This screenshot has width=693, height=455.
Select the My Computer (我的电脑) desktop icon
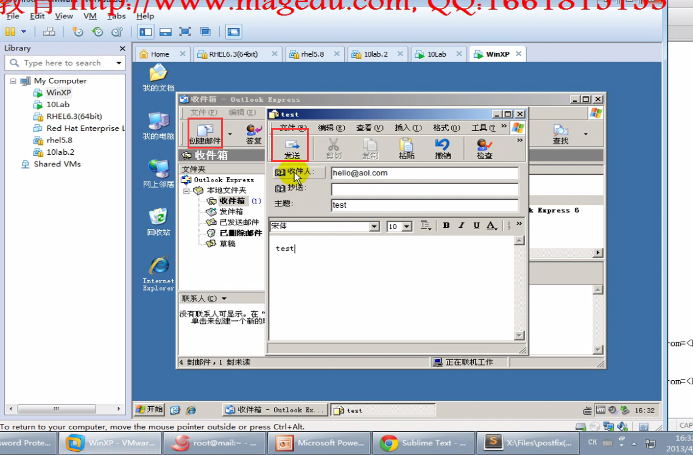(158, 126)
